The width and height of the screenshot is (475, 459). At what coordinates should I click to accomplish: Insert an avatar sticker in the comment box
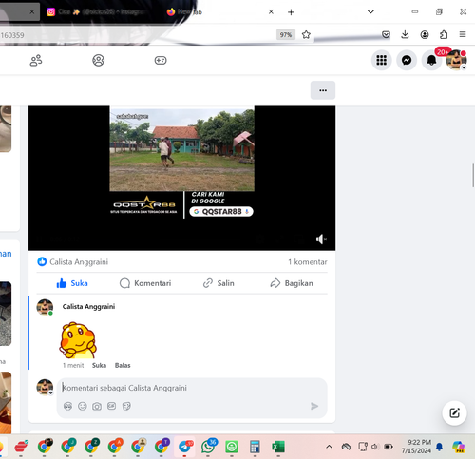(67, 406)
